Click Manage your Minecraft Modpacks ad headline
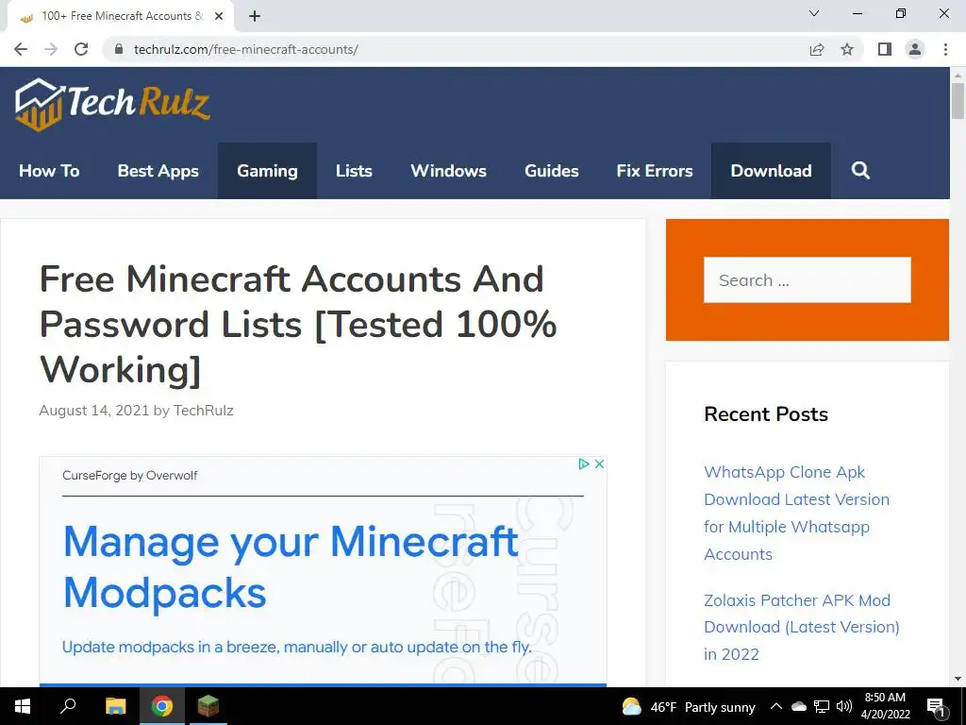Viewport: 966px width, 725px height. [x=291, y=566]
